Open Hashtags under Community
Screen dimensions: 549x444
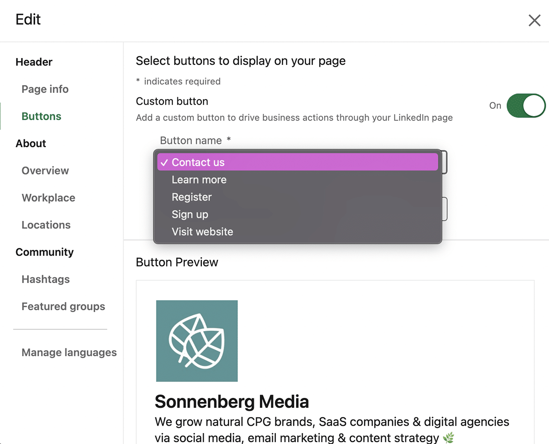[45, 279]
